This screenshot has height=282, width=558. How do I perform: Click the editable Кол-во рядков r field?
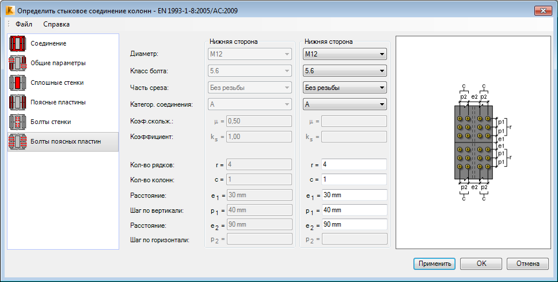point(354,164)
